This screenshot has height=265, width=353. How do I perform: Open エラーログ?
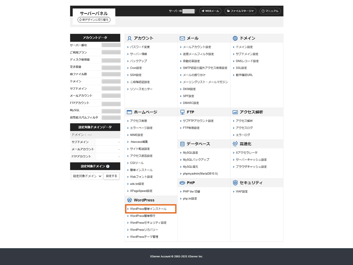point(243,135)
